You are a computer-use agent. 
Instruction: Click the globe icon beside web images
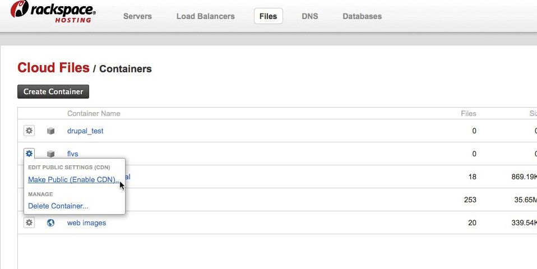point(50,223)
